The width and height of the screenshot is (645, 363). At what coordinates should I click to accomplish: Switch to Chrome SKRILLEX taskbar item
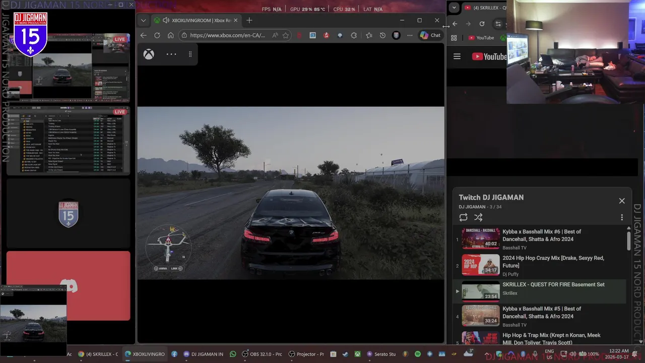[x=98, y=354]
